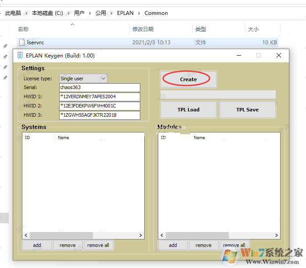Click the lservrc file icon

(22, 43)
